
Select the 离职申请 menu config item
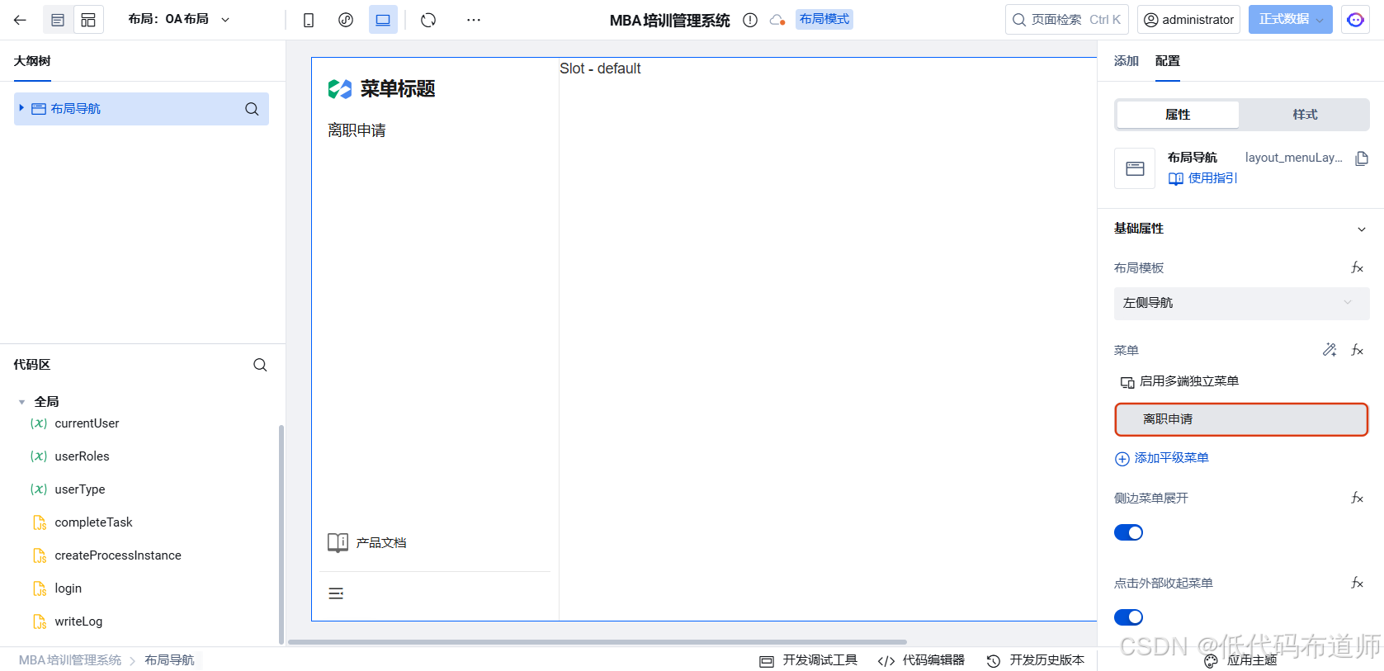[1241, 419]
